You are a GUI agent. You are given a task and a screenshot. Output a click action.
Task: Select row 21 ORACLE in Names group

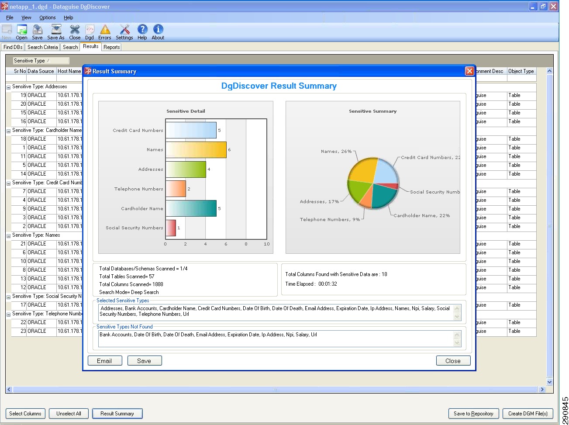tap(47, 244)
